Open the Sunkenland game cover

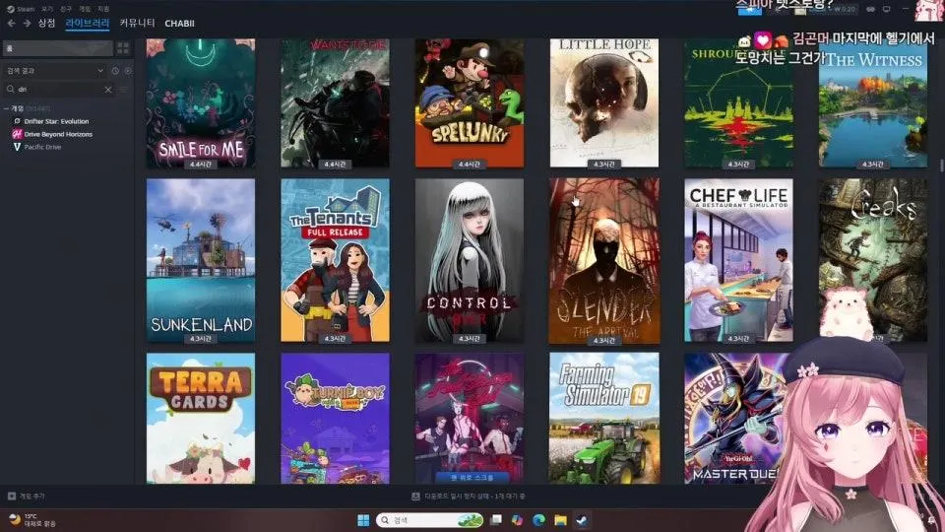201,260
